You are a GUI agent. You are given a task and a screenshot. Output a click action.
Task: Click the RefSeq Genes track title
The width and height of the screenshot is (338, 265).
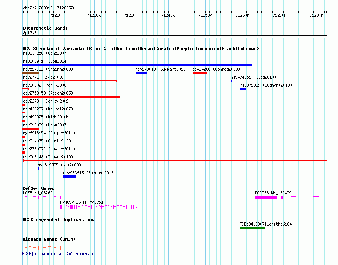coord(38,188)
